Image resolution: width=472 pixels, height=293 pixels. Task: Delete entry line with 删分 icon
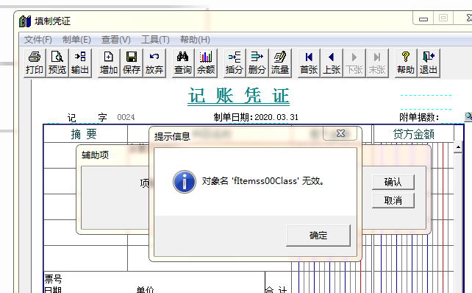pyautogui.click(x=257, y=63)
